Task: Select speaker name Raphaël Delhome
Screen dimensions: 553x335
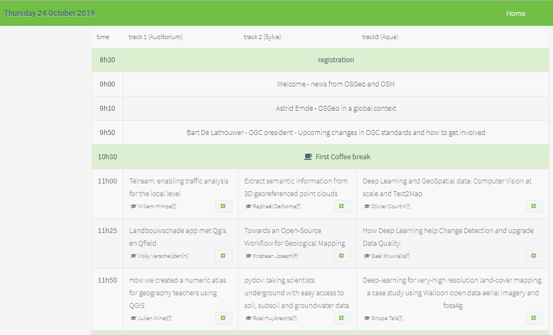Action: (274, 206)
